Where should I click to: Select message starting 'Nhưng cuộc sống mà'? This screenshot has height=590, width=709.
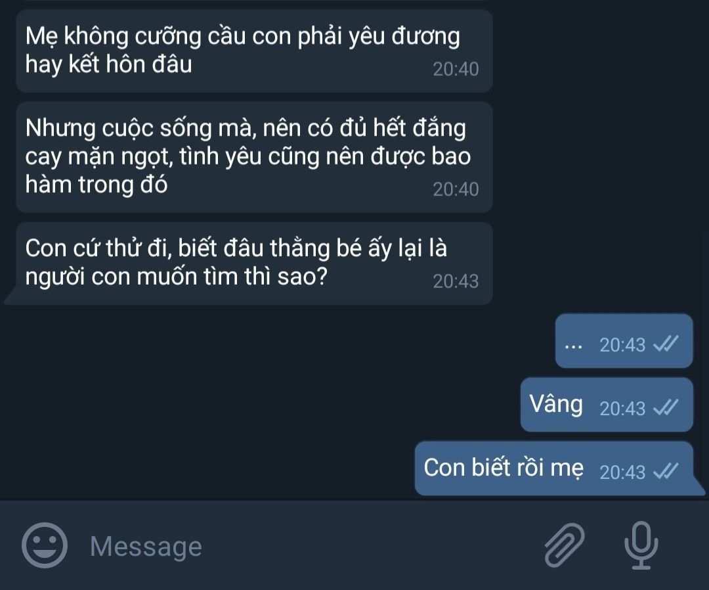pos(254,157)
